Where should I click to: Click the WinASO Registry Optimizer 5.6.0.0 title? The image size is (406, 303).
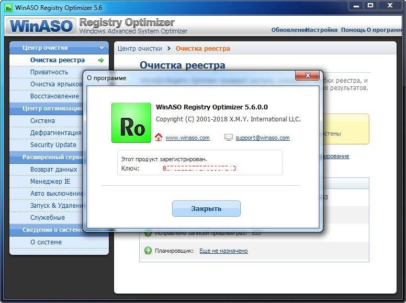coord(212,107)
